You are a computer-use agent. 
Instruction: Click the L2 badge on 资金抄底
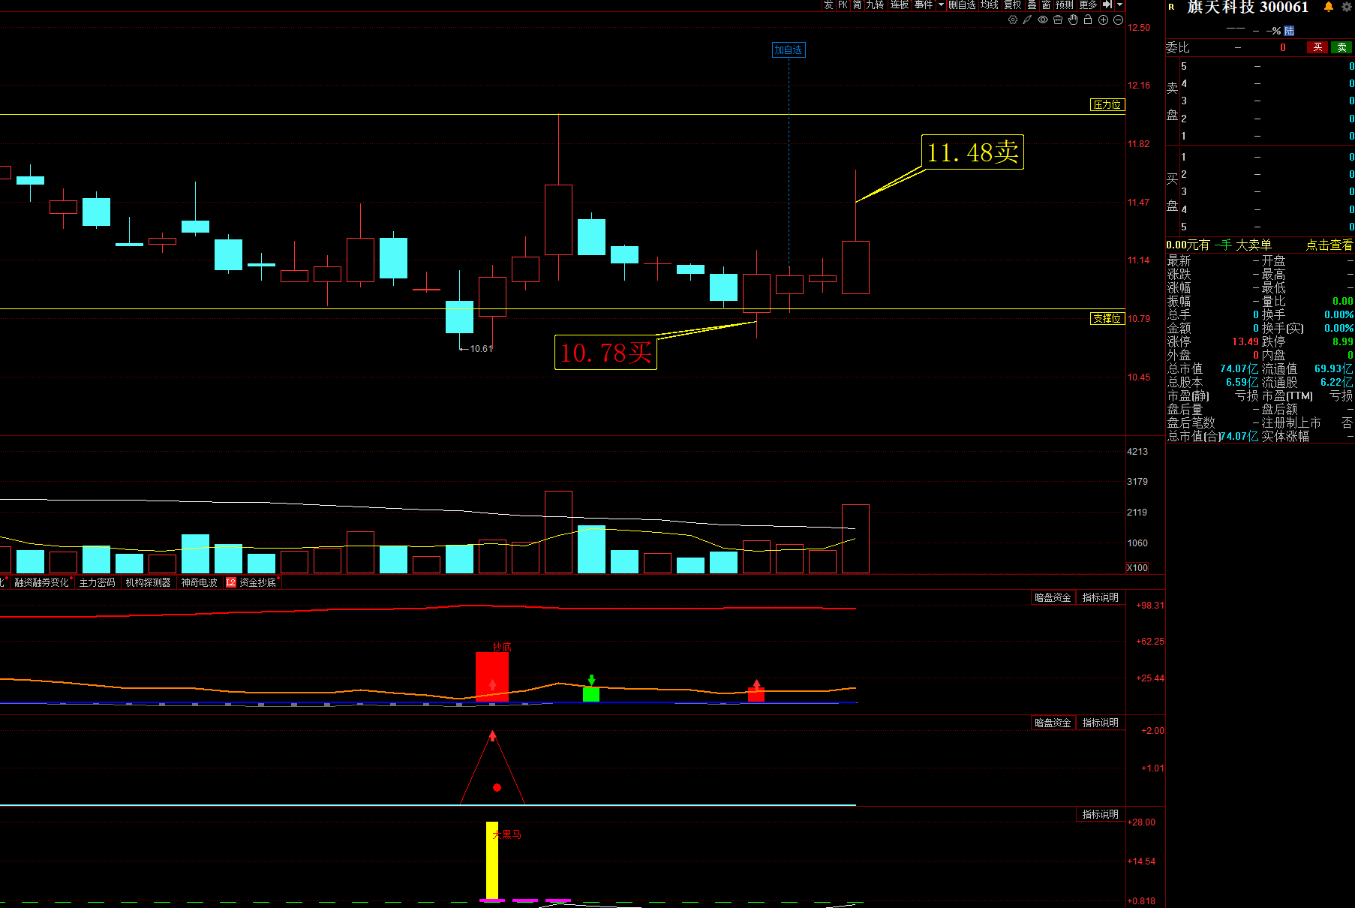(x=231, y=582)
